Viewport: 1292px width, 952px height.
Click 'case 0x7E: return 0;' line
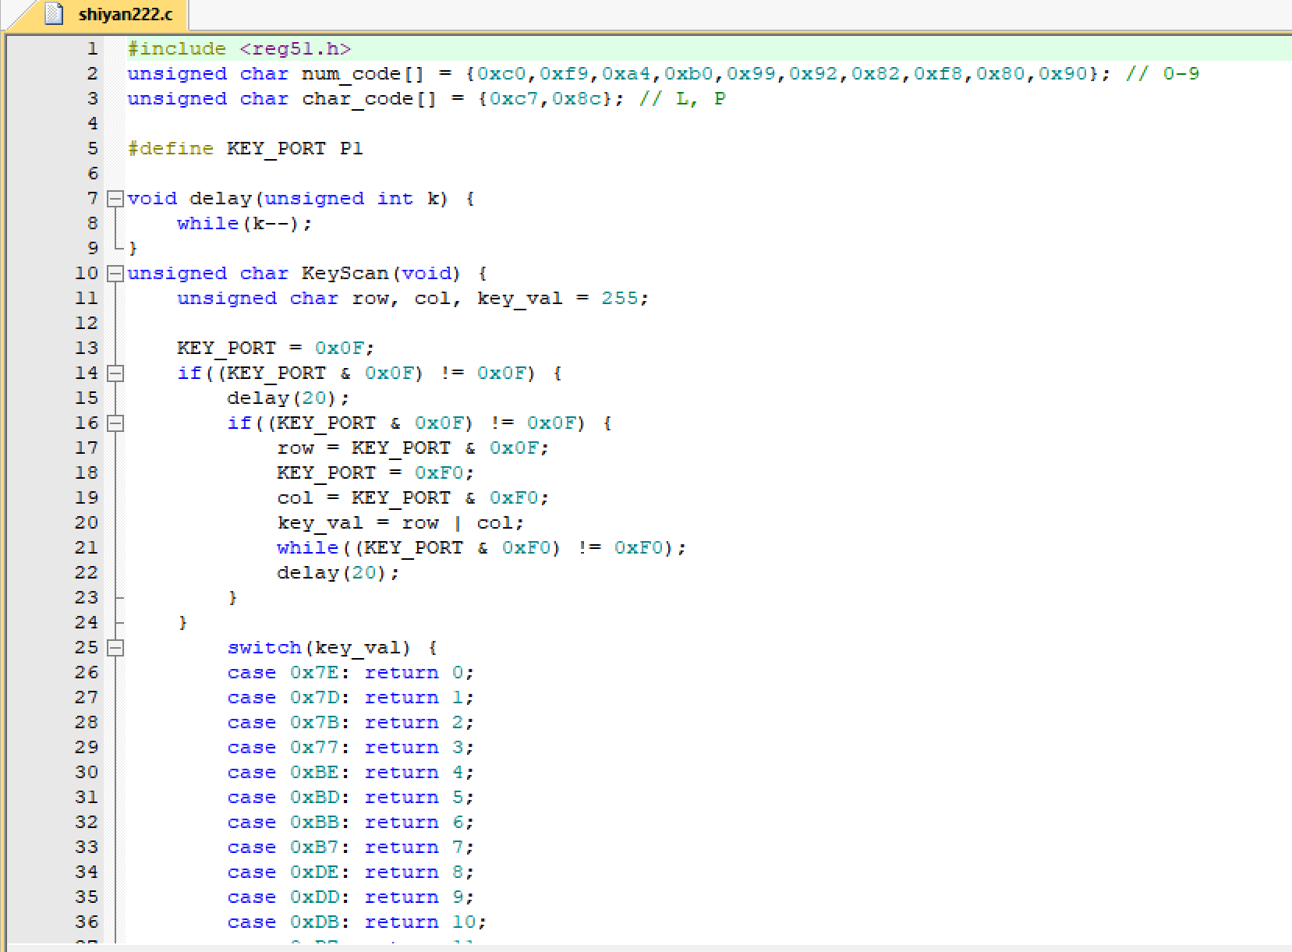coord(351,673)
